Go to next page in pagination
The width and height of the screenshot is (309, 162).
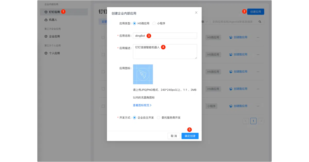[x=261, y=121]
